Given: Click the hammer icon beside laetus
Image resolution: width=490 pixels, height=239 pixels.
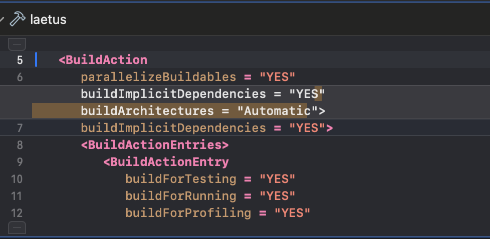Looking at the screenshot, I should point(18,19).
